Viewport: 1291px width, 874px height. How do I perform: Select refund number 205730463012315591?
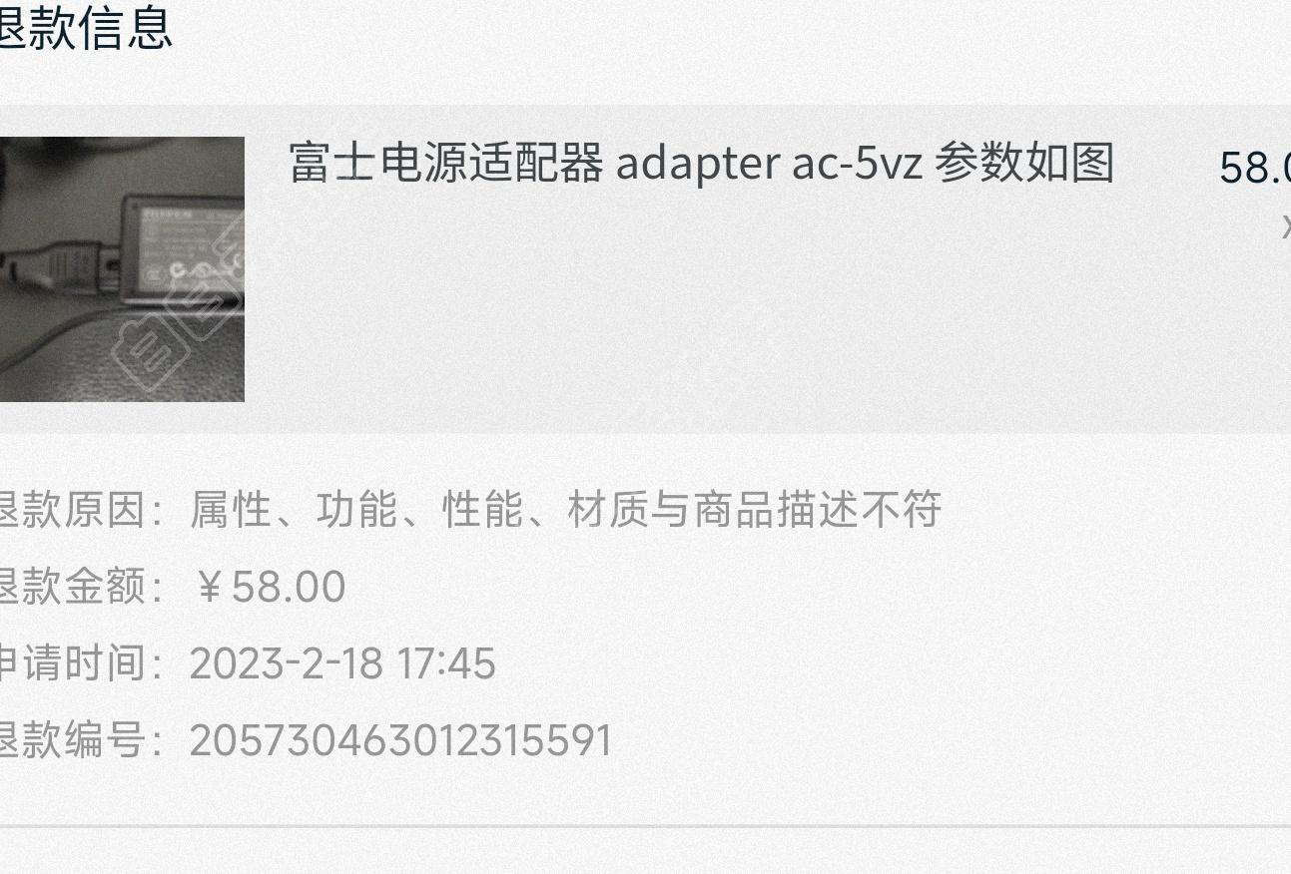[400, 741]
